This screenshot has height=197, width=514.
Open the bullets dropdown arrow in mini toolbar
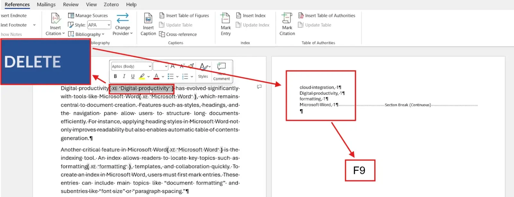(x=177, y=77)
